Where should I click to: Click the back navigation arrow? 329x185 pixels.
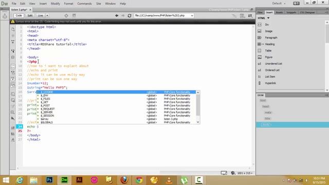pyautogui.click(x=117, y=15)
